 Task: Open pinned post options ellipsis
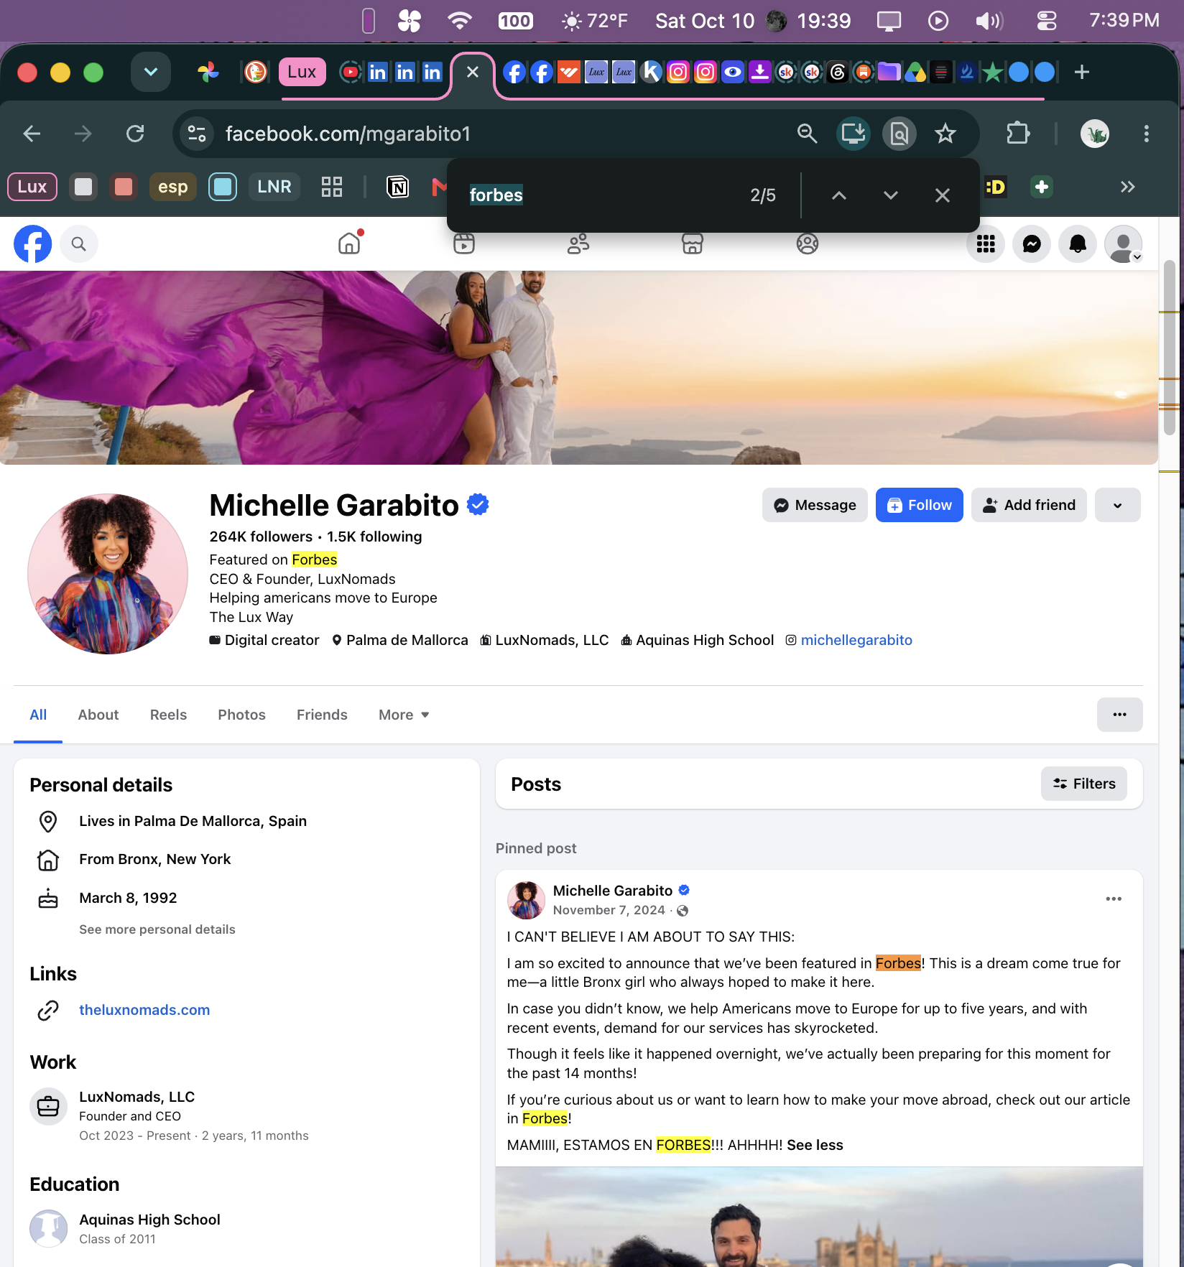click(x=1114, y=899)
